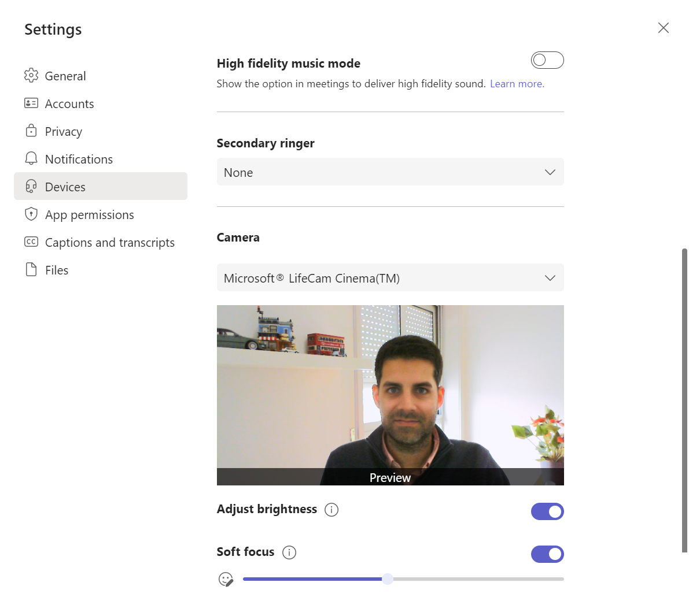The width and height of the screenshot is (689, 601).
Task: Click the Privacy lock icon
Action: (31, 131)
